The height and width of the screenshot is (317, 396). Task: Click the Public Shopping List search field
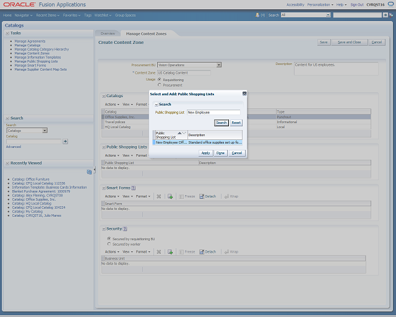[213, 113]
